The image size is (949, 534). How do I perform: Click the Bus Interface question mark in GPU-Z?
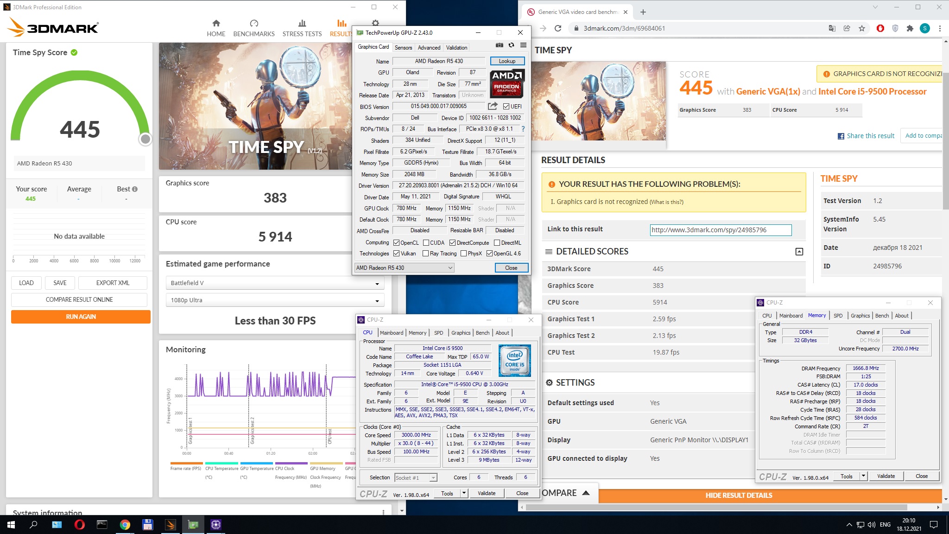523,129
